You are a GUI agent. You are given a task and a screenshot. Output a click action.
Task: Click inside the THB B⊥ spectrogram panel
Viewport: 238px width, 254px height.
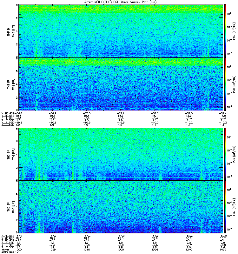pyautogui.click(x=121, y=31)
